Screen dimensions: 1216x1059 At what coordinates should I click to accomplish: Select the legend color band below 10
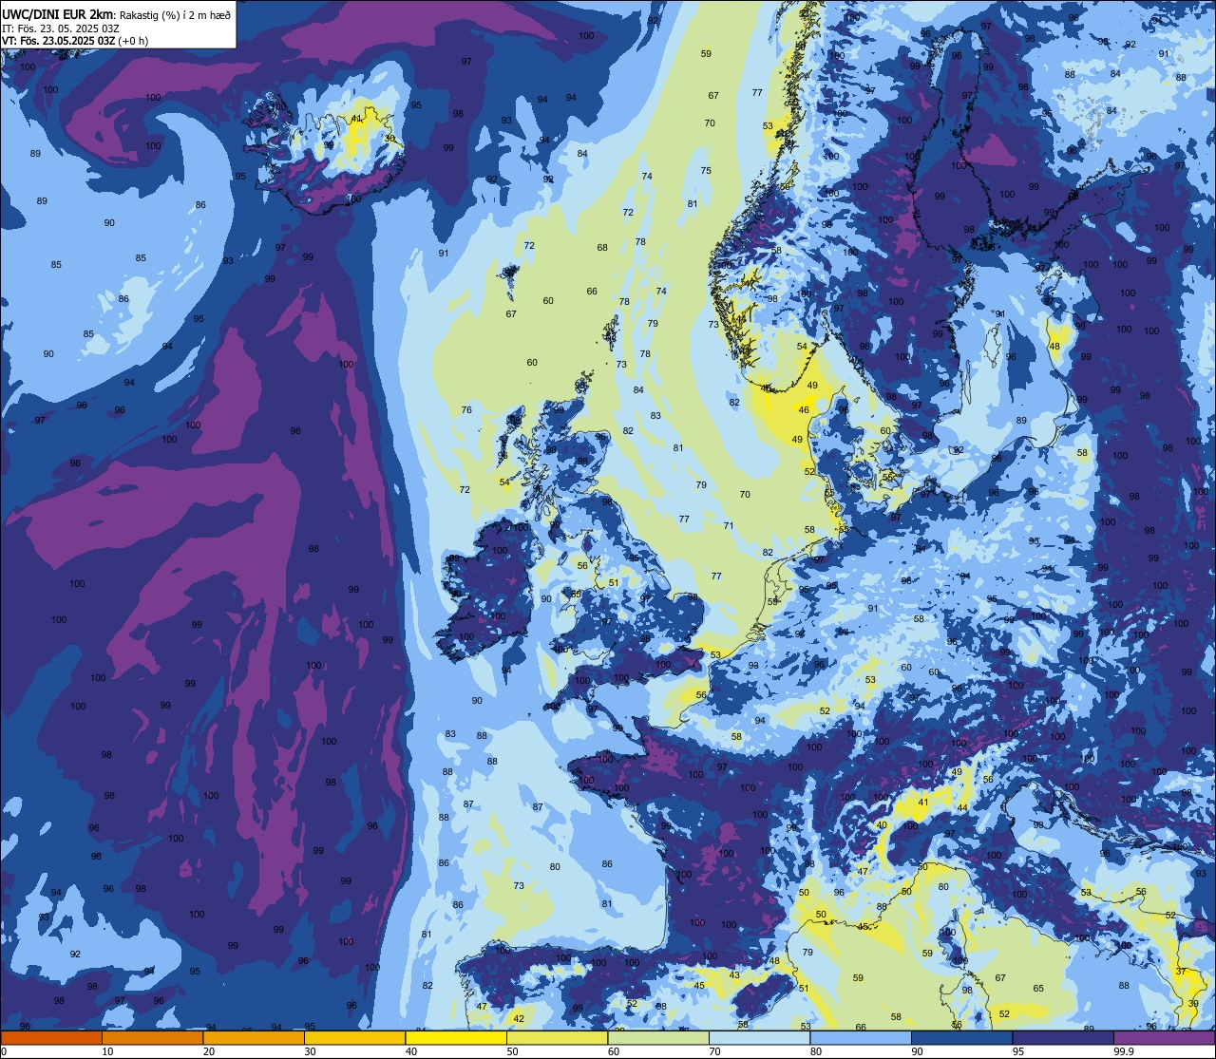[51, 1037]
